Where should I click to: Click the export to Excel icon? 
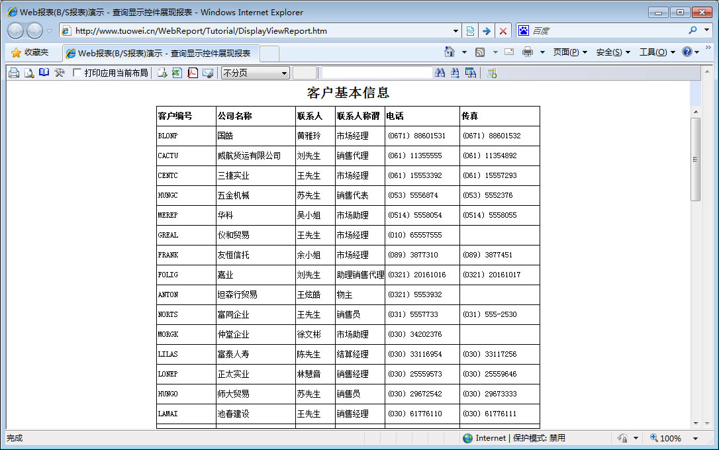click(177, 73)
